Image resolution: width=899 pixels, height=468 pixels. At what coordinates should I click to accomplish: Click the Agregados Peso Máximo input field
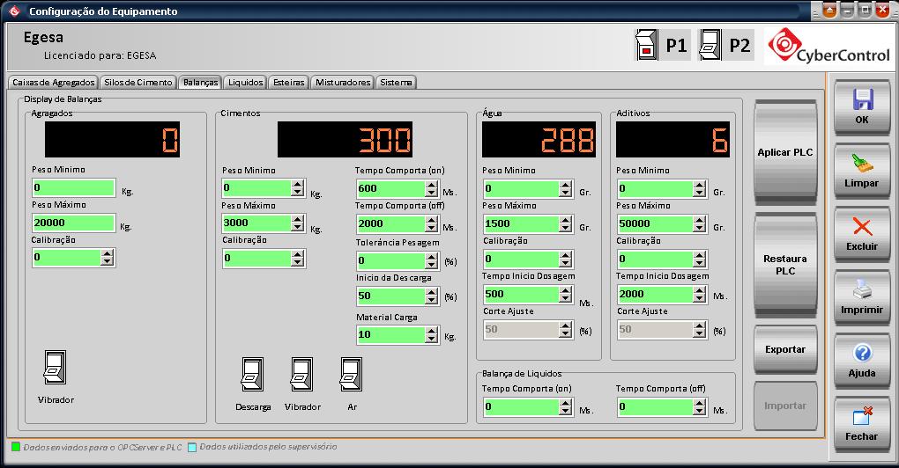pos(73,223)
